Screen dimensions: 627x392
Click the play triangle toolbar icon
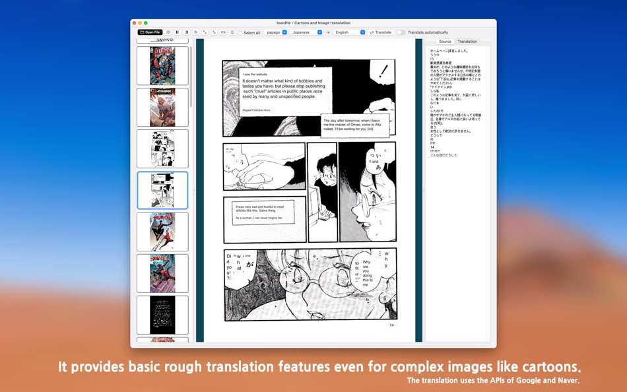point(196,32)
